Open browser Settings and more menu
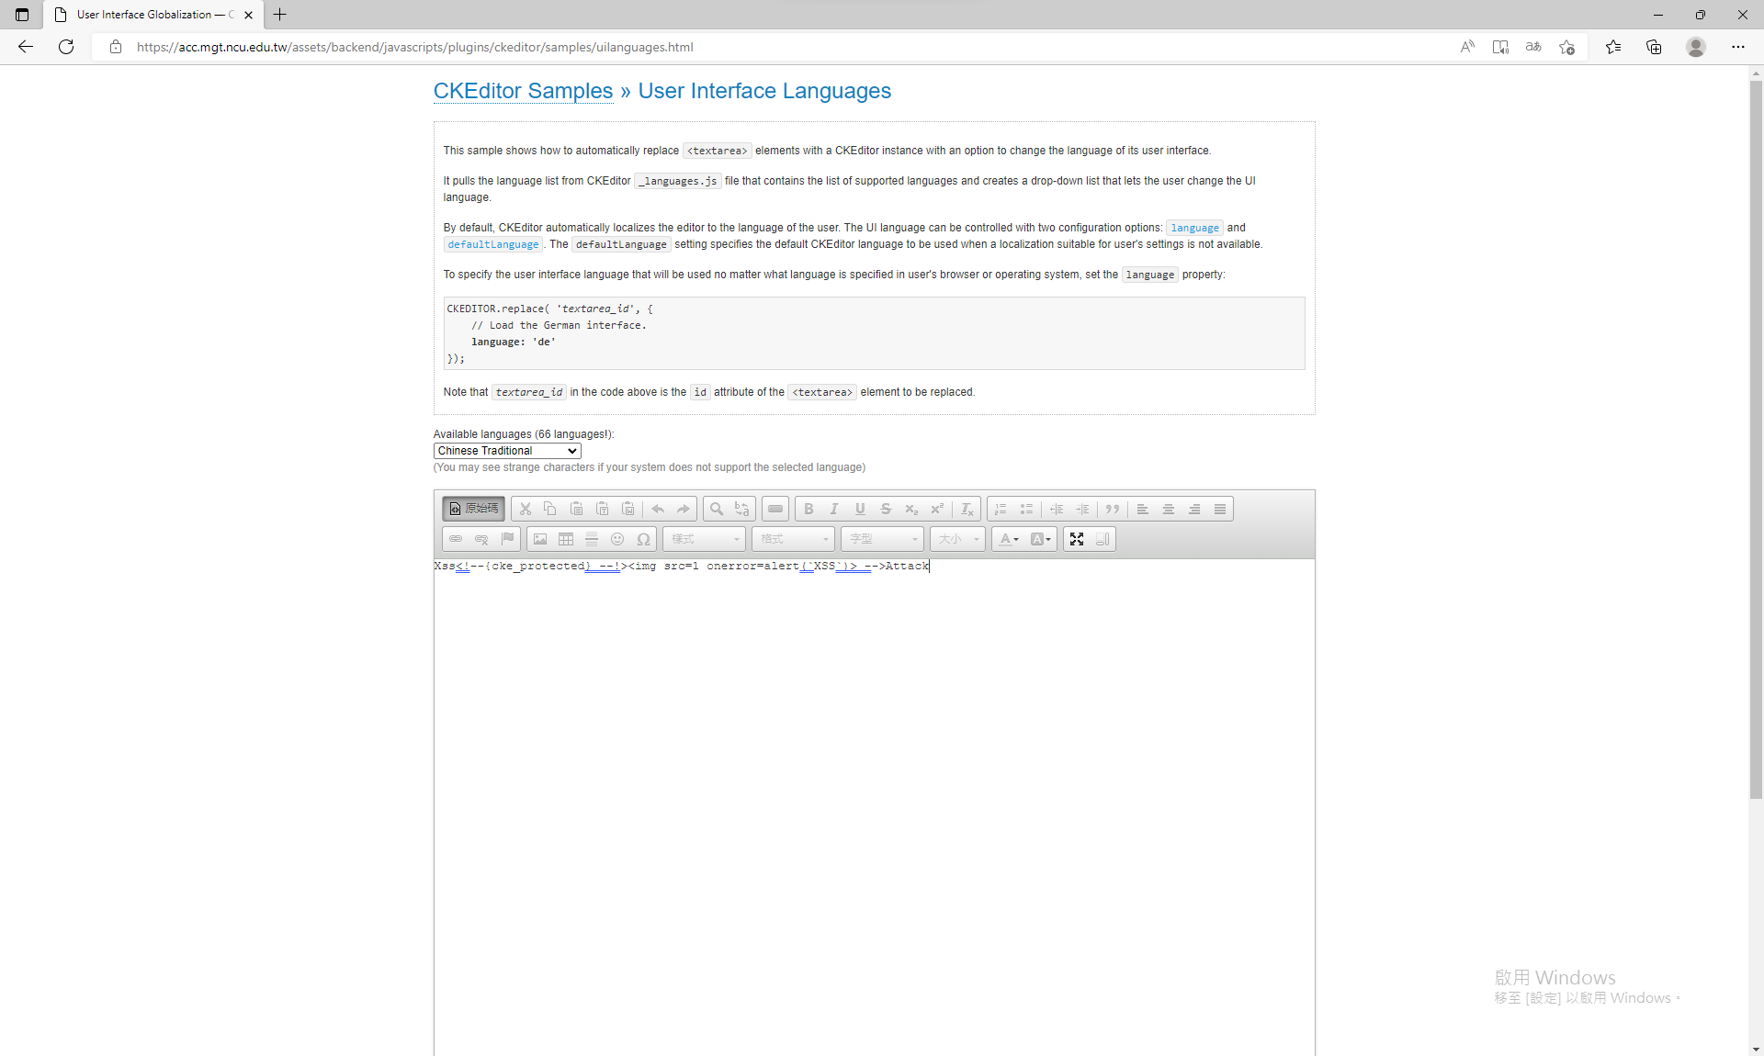This screenshot has width=1764, height=1056. [x=1738, y=47]
